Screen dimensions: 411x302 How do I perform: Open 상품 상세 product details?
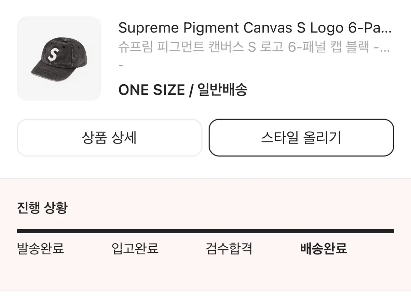pos(110,138)
